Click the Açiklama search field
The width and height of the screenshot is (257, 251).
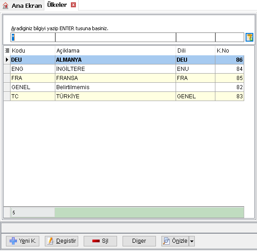[x=116, y=37]
